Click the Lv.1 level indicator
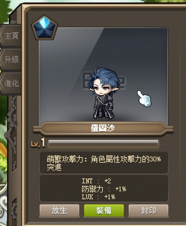This screenshot has height=226, width=186. tap(38, 143)
